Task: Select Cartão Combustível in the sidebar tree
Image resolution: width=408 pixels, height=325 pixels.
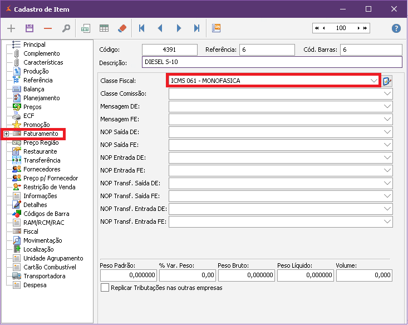Action: [50, 267]
